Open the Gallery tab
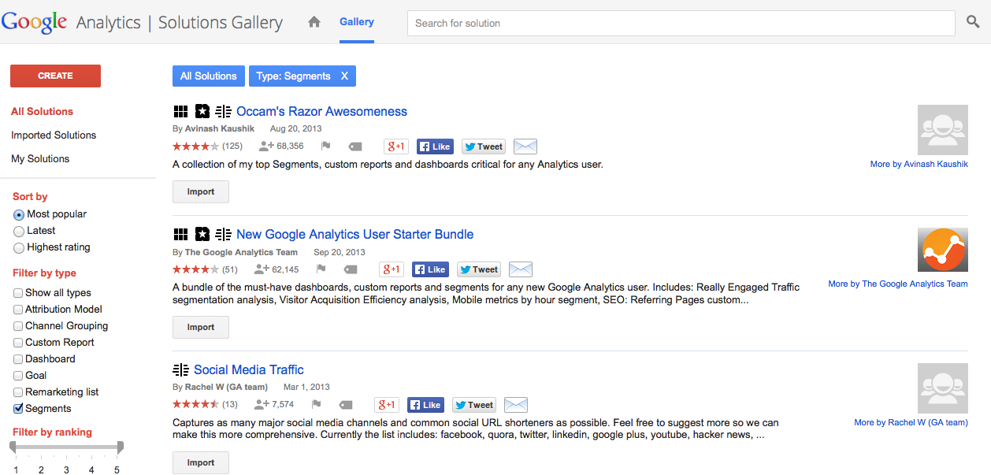 pos(357,22)
